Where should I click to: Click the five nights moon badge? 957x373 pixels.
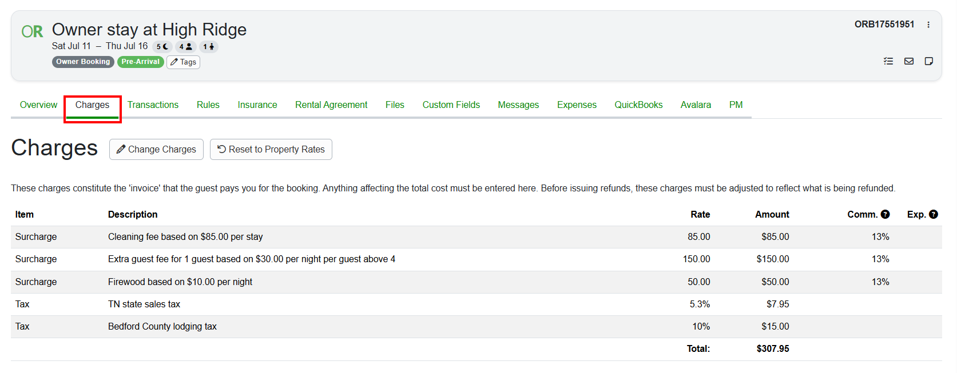coord(162,47)
